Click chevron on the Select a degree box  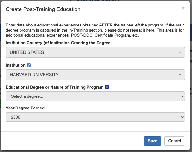182,96
